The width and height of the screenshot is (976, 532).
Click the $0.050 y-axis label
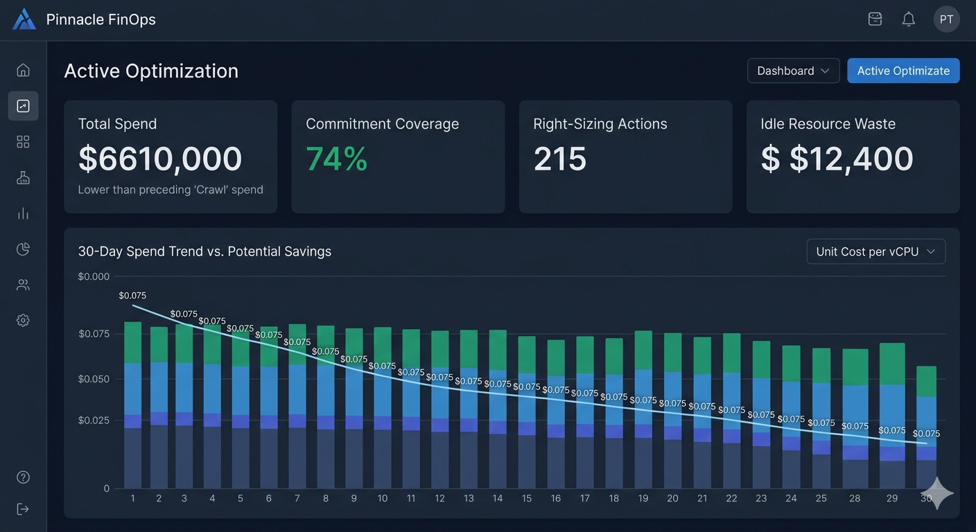point(94,379)
